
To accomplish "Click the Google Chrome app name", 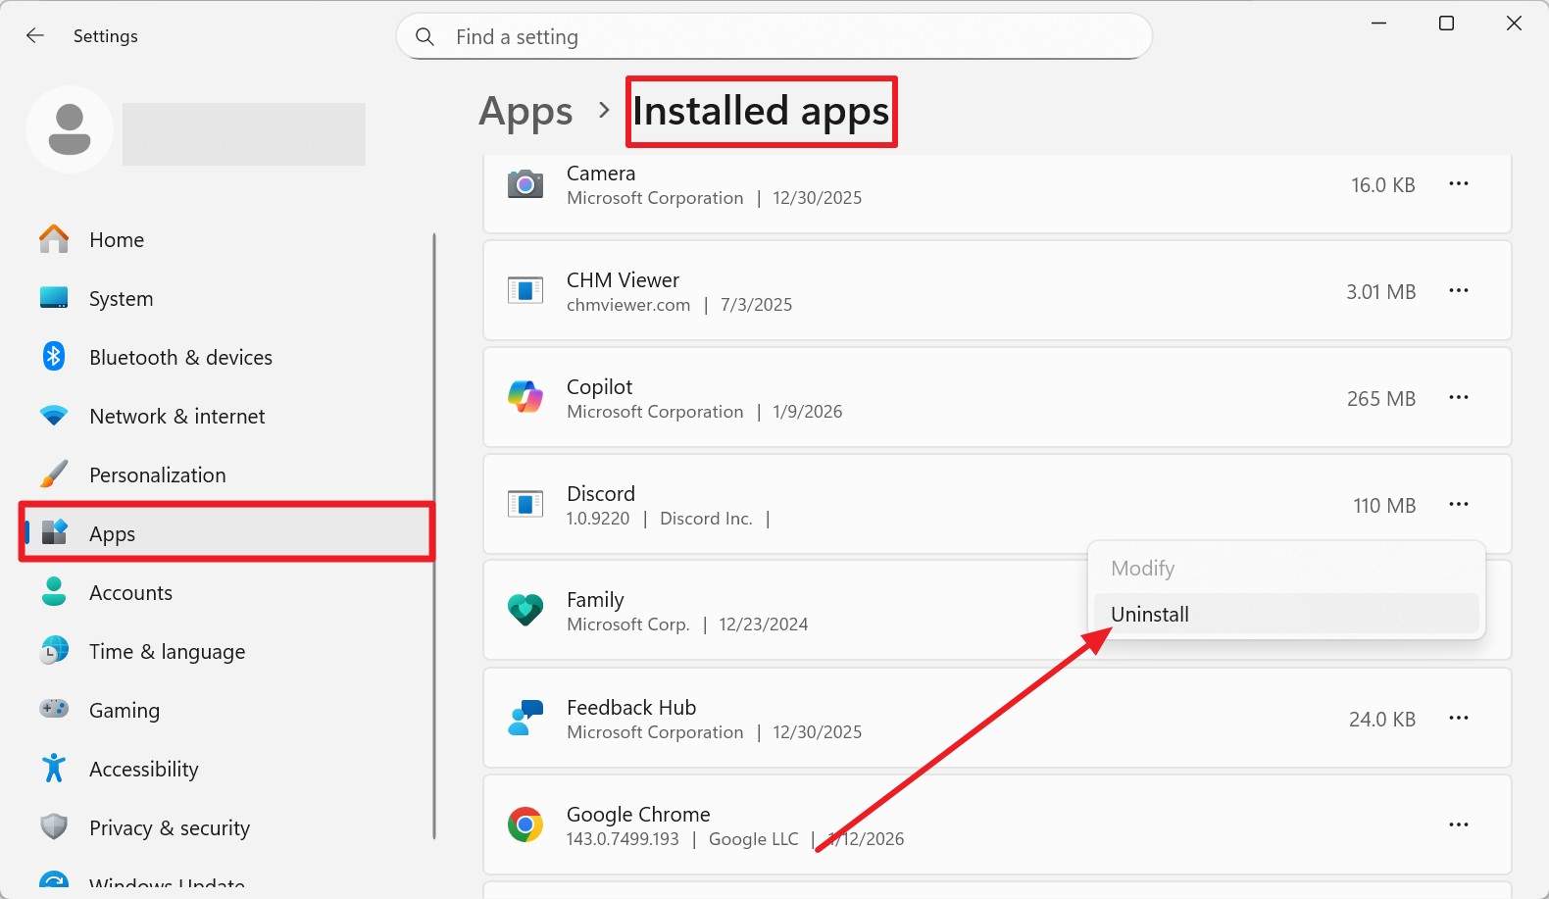I will pos(638,814).
